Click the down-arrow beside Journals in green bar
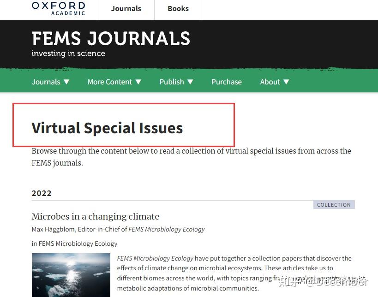Viewport: 378px width, 297px height. click(67, 82)
